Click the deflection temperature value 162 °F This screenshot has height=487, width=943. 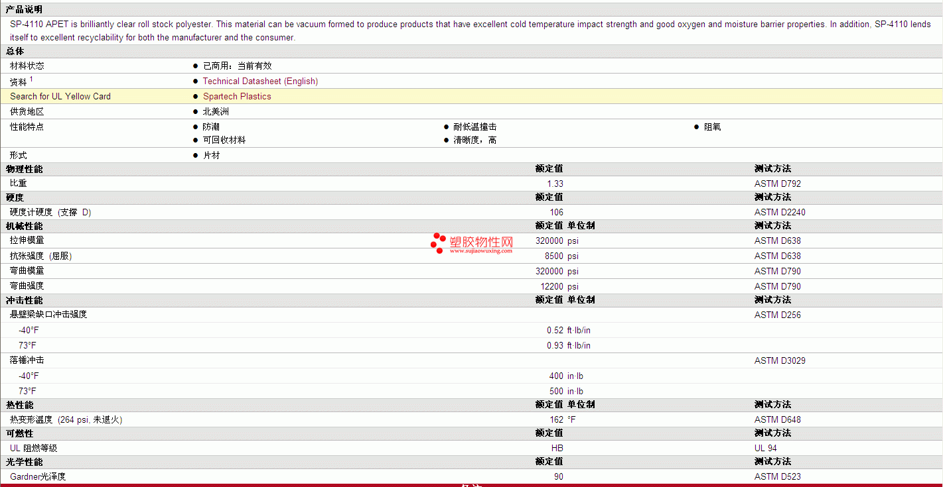pyautogui.click(x=563, y=419)
